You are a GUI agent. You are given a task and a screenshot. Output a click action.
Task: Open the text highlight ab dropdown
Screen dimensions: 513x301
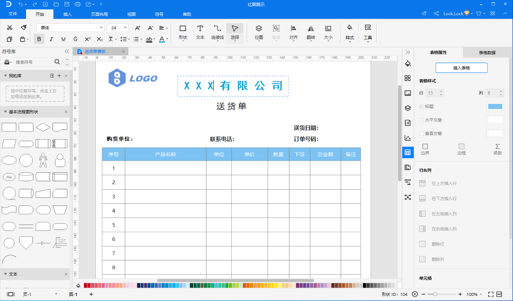(x=150, y=39)
